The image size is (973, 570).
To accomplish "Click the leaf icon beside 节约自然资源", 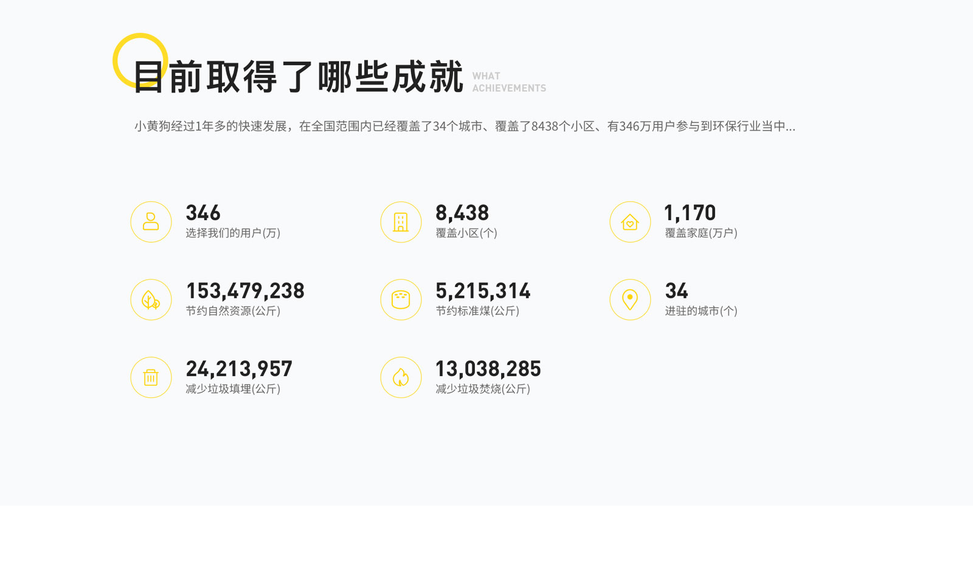I will 151,300.
